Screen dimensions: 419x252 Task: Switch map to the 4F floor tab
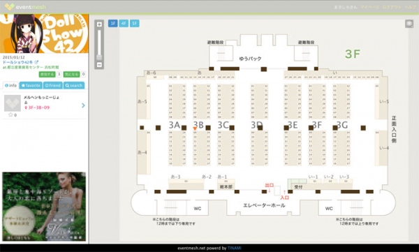pyautogui.click(x=124, y=23)
